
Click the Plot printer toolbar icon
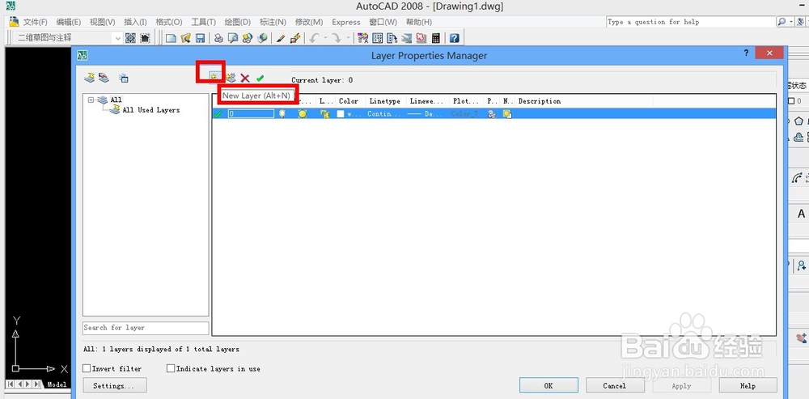click(x=218, y=38)
